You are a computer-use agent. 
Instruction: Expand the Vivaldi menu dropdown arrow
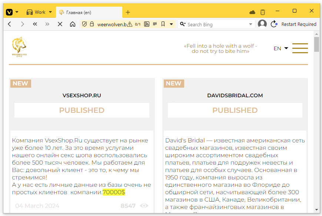click(17, 12)
